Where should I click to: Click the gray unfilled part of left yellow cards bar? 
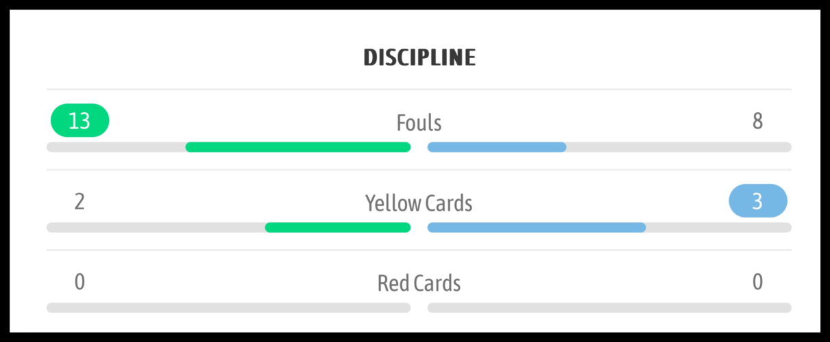(156, 228)
